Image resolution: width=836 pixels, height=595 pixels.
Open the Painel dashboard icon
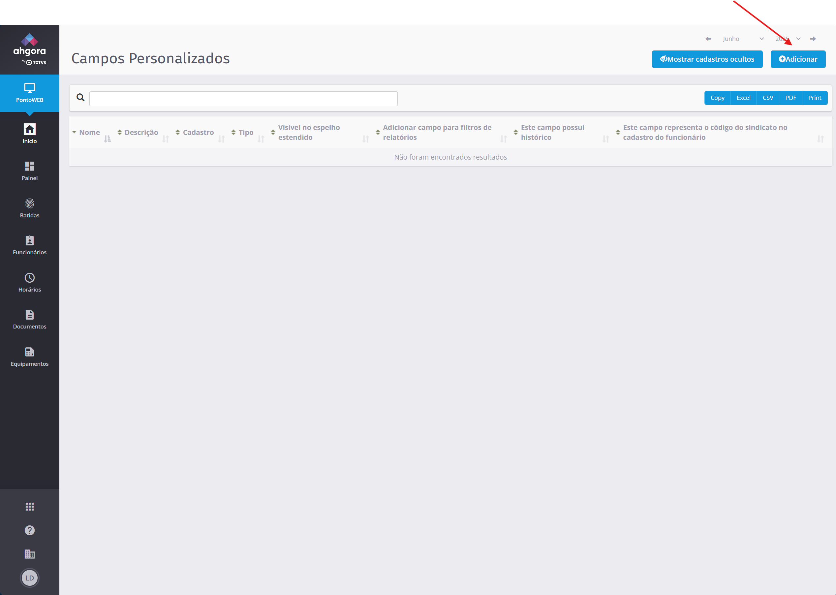(29, 171)
